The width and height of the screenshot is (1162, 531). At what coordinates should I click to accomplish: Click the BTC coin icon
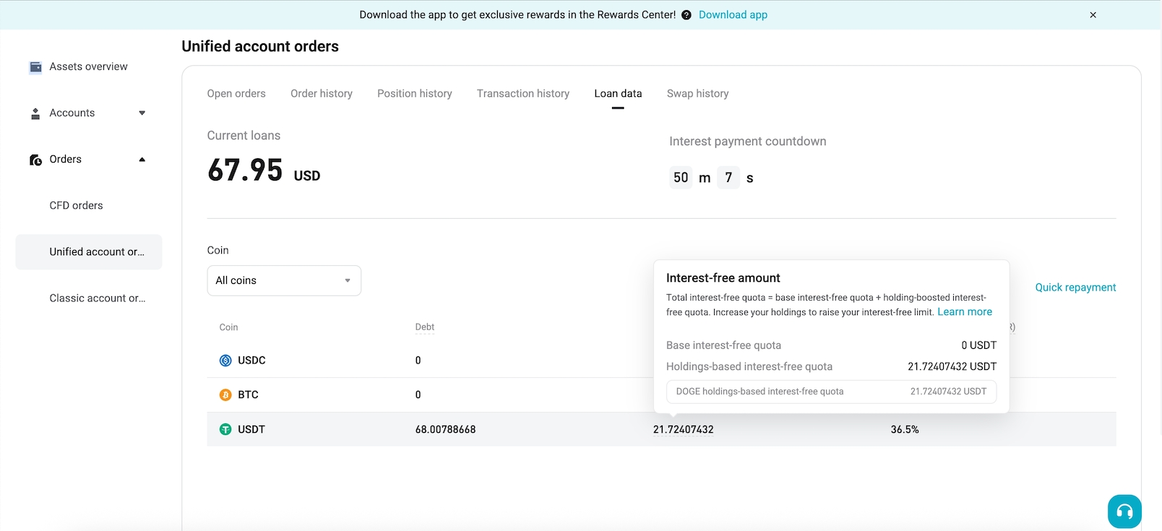pos(225,395)
